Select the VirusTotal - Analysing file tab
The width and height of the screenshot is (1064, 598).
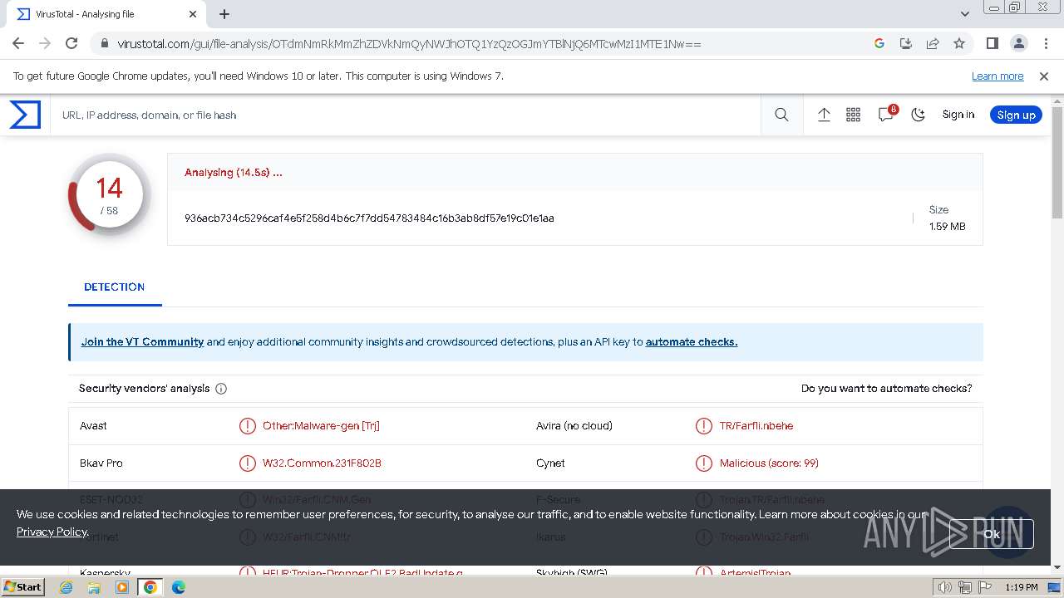click(106, 14)
